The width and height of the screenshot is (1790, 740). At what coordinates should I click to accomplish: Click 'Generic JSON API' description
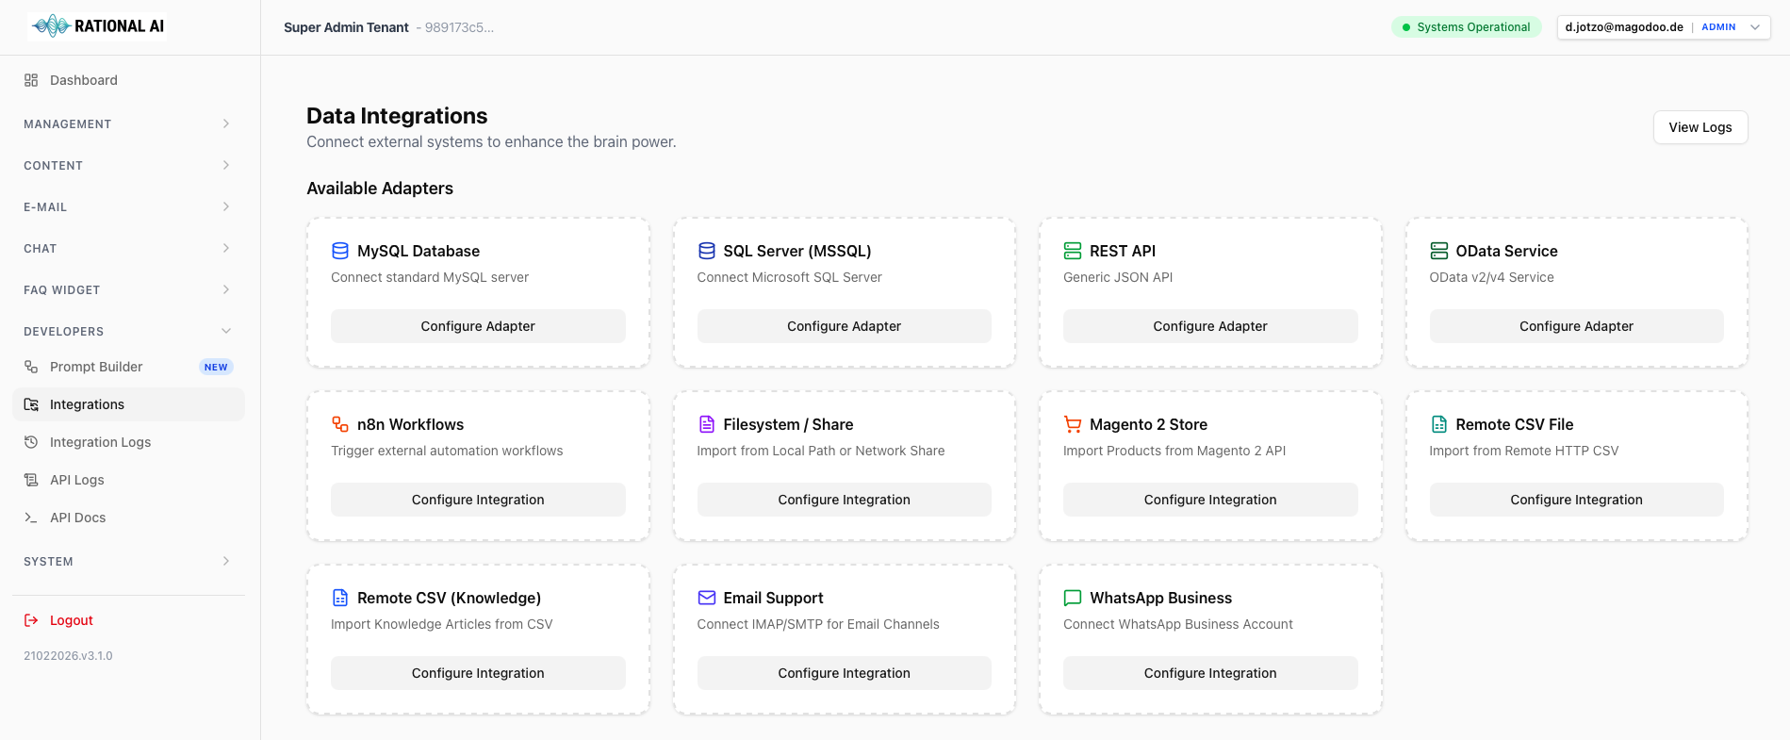[x=1118, y=277]
